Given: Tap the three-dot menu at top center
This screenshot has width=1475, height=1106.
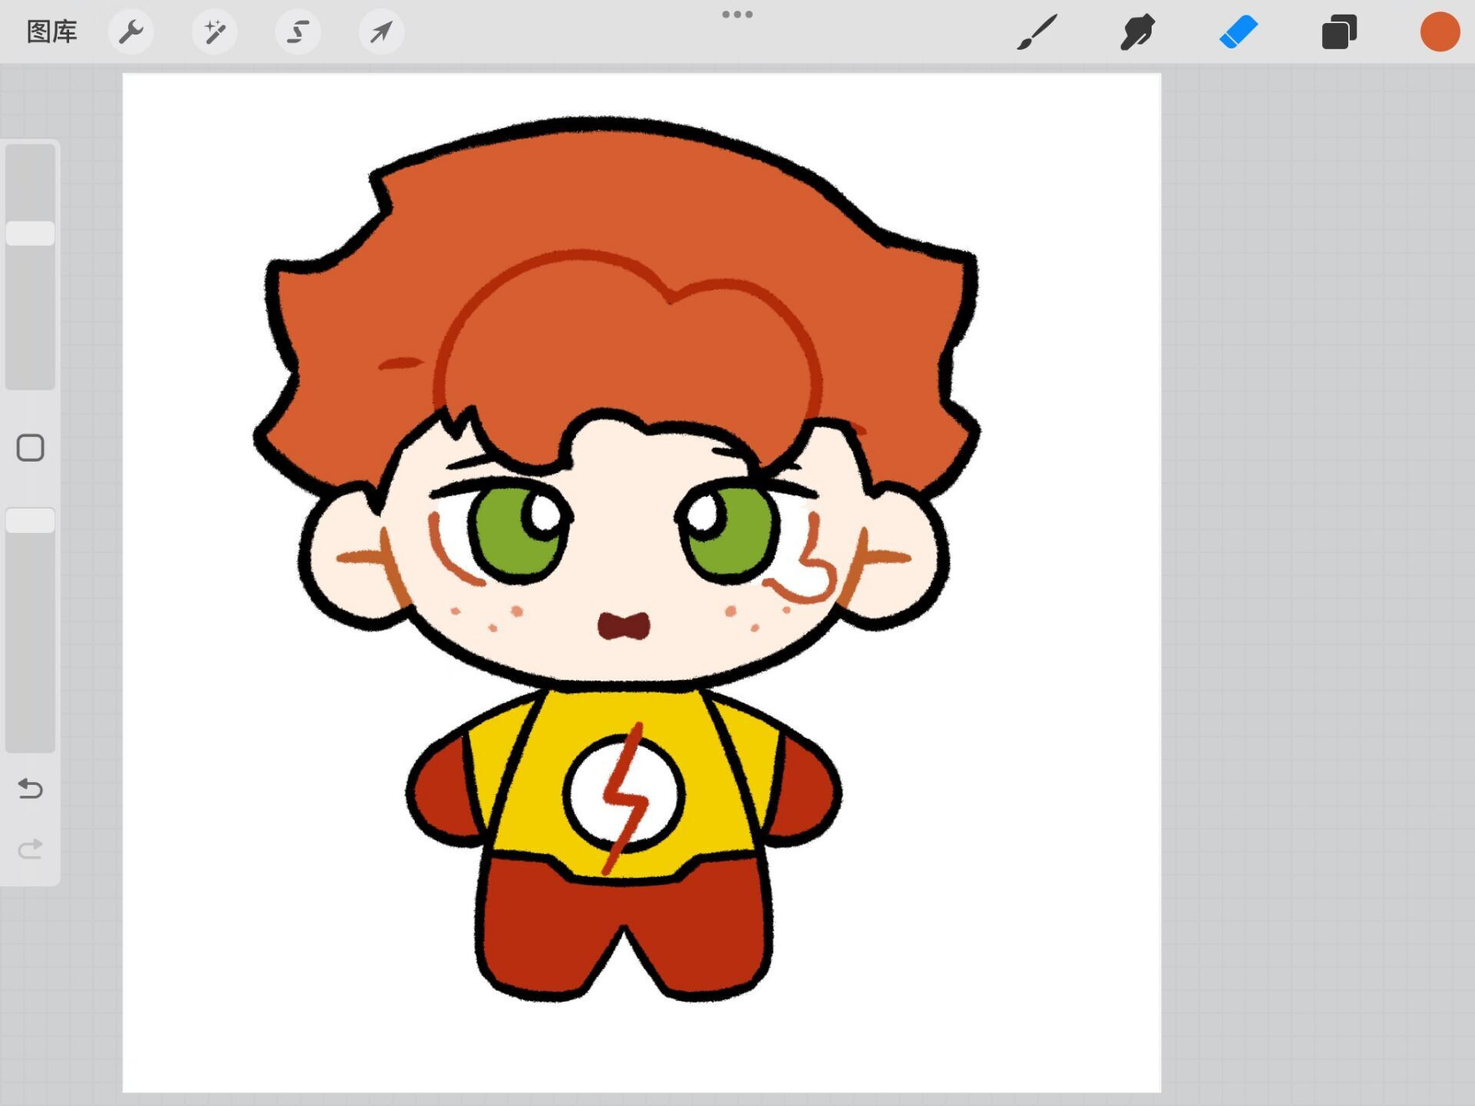Looking at the screenshot, I should (x=737, y=15).
